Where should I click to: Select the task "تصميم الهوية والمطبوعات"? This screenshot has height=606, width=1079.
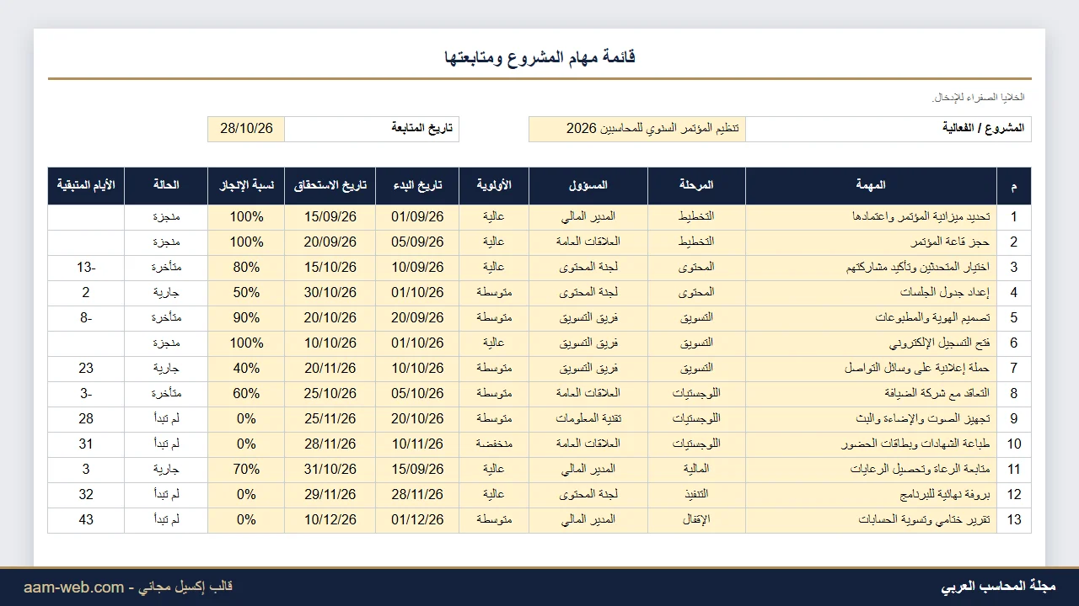(x=871, y=318)
